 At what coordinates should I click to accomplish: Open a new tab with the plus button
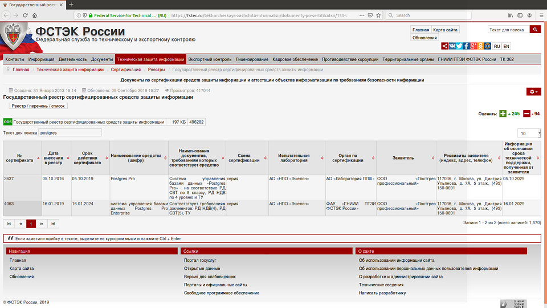point(71,5)
